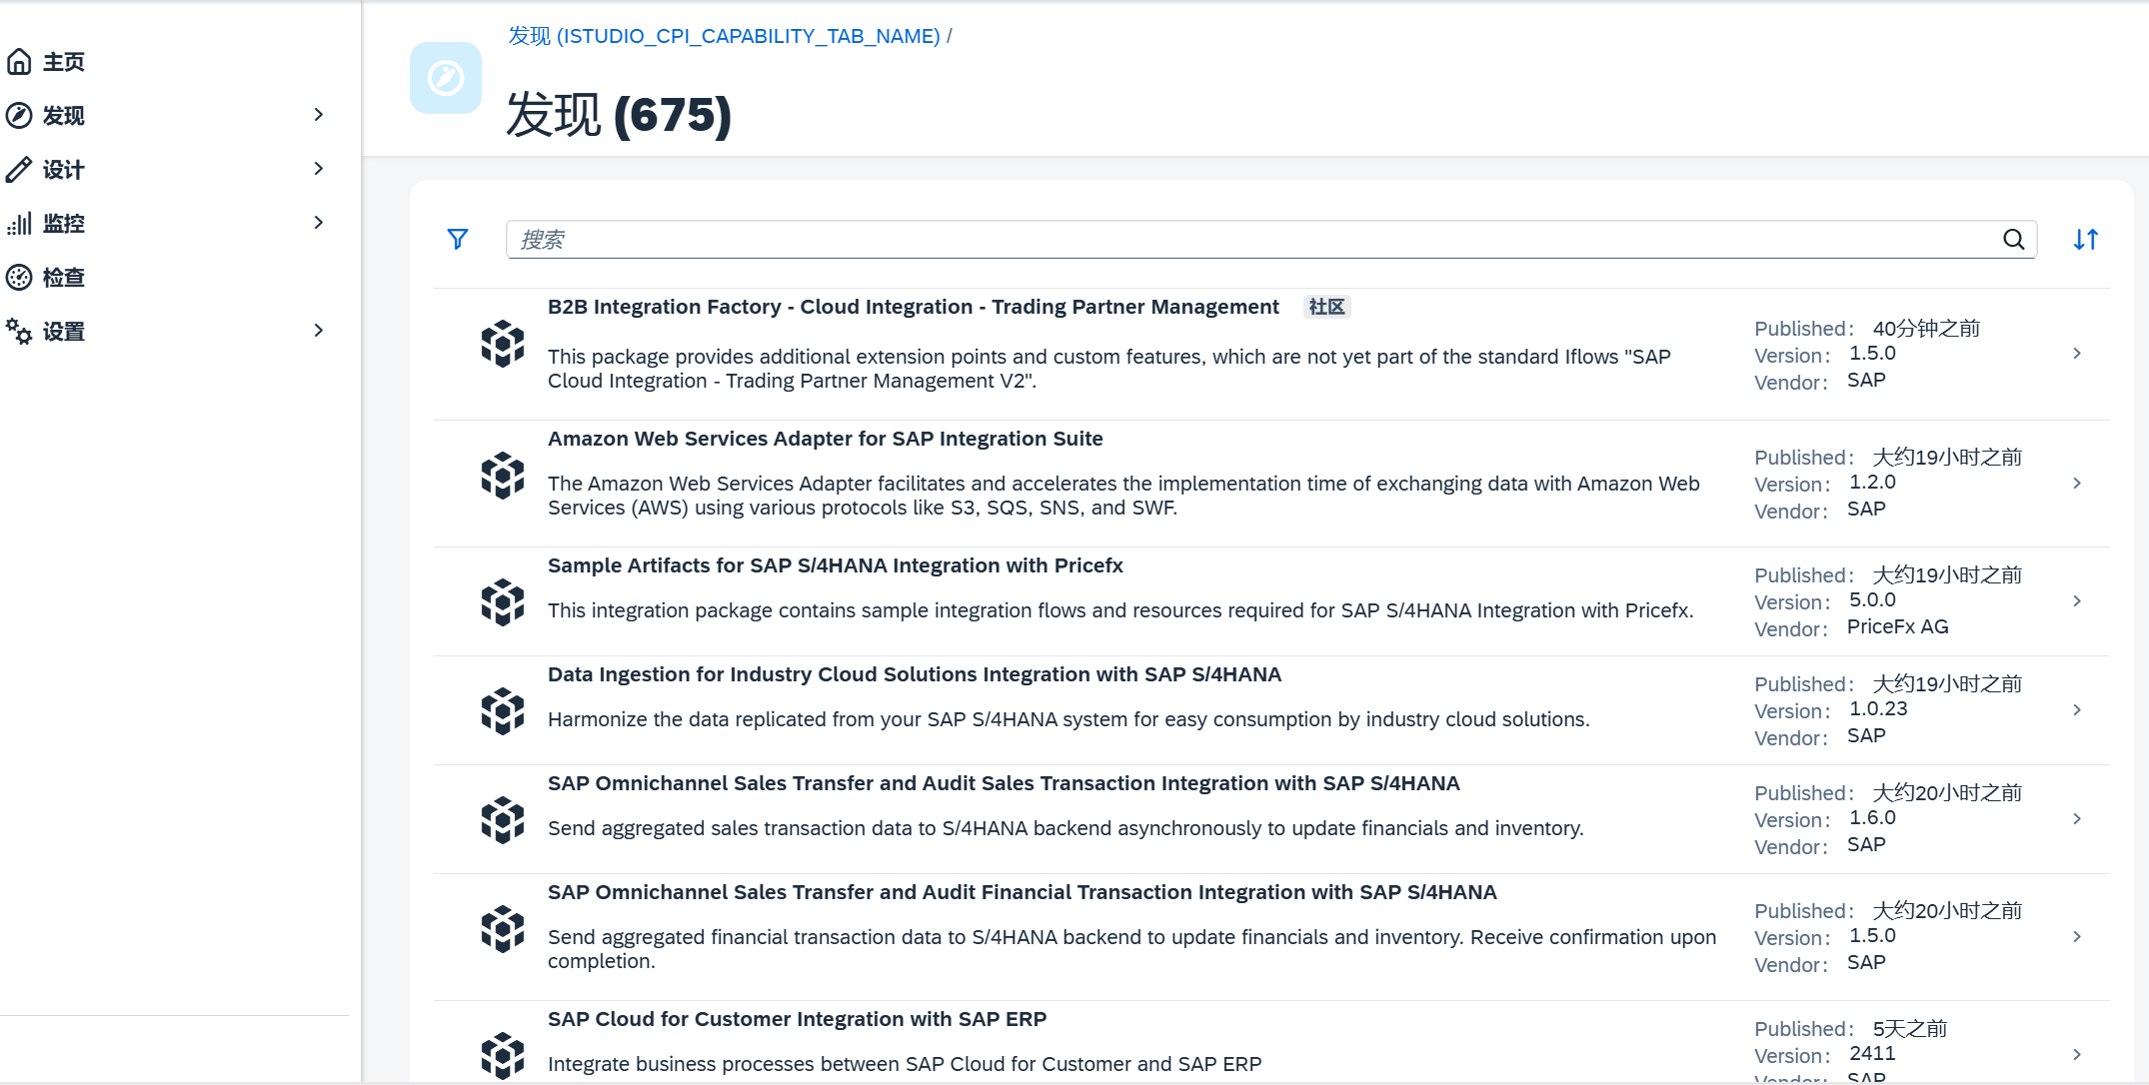The image size is (2149, 1085).
Task: Expand the 设置 sidebar submenu chevron
Action: [319, 331]
